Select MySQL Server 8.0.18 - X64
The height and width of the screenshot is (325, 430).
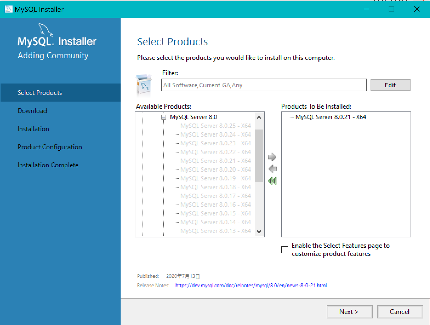215,187
